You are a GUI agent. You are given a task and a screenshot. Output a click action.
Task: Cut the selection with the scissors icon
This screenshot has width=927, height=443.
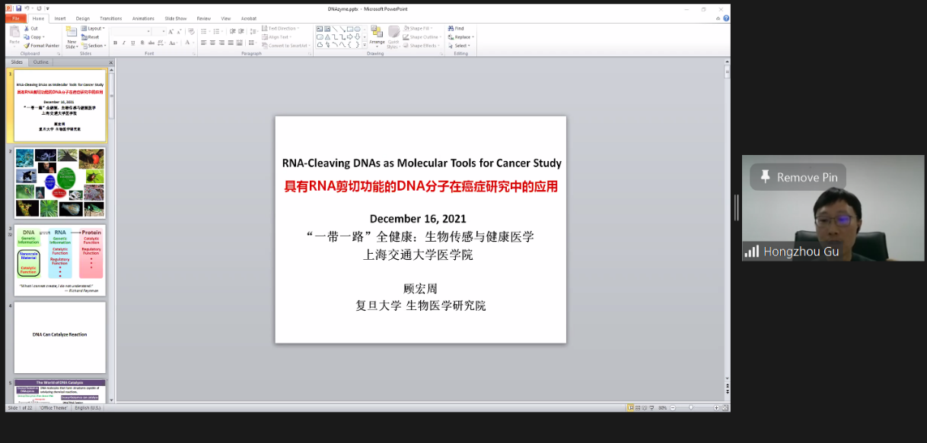27,28
